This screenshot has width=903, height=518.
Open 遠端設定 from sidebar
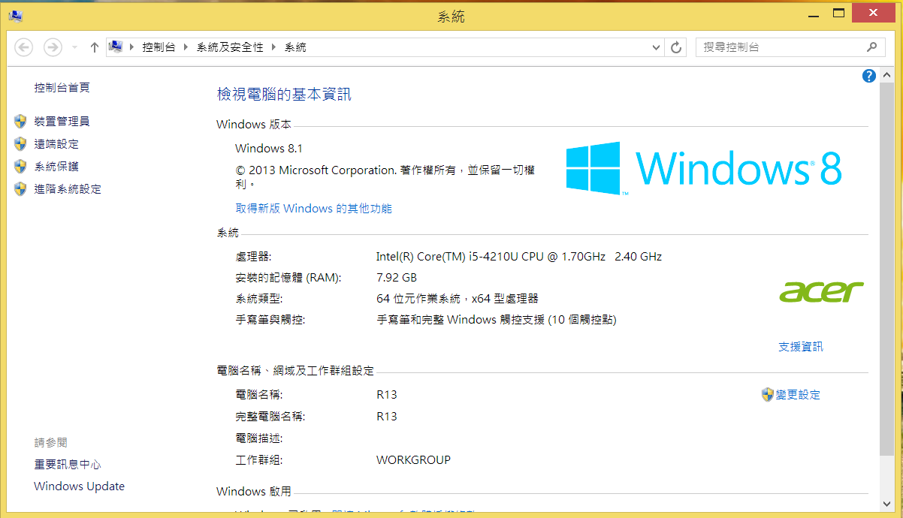(x=56, y=143)
